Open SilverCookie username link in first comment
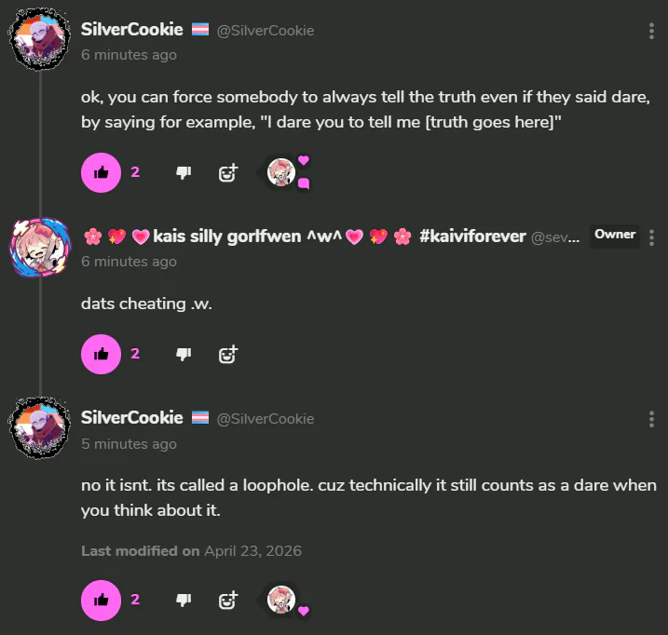668x635 pixels. click(x=131, y=30)
